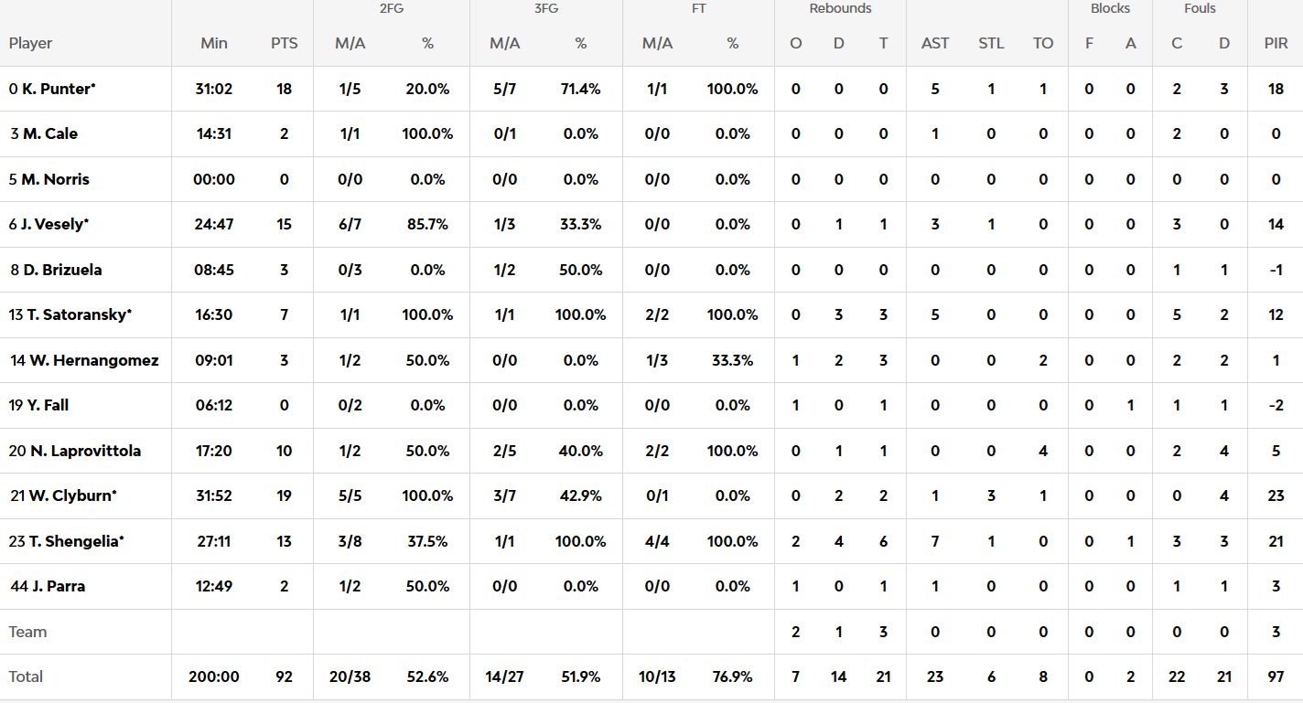Image resolution: width=1303 pixels, height=703 pixels.
Task: Click the M. Norris player name
Action: tap(55, 179)
